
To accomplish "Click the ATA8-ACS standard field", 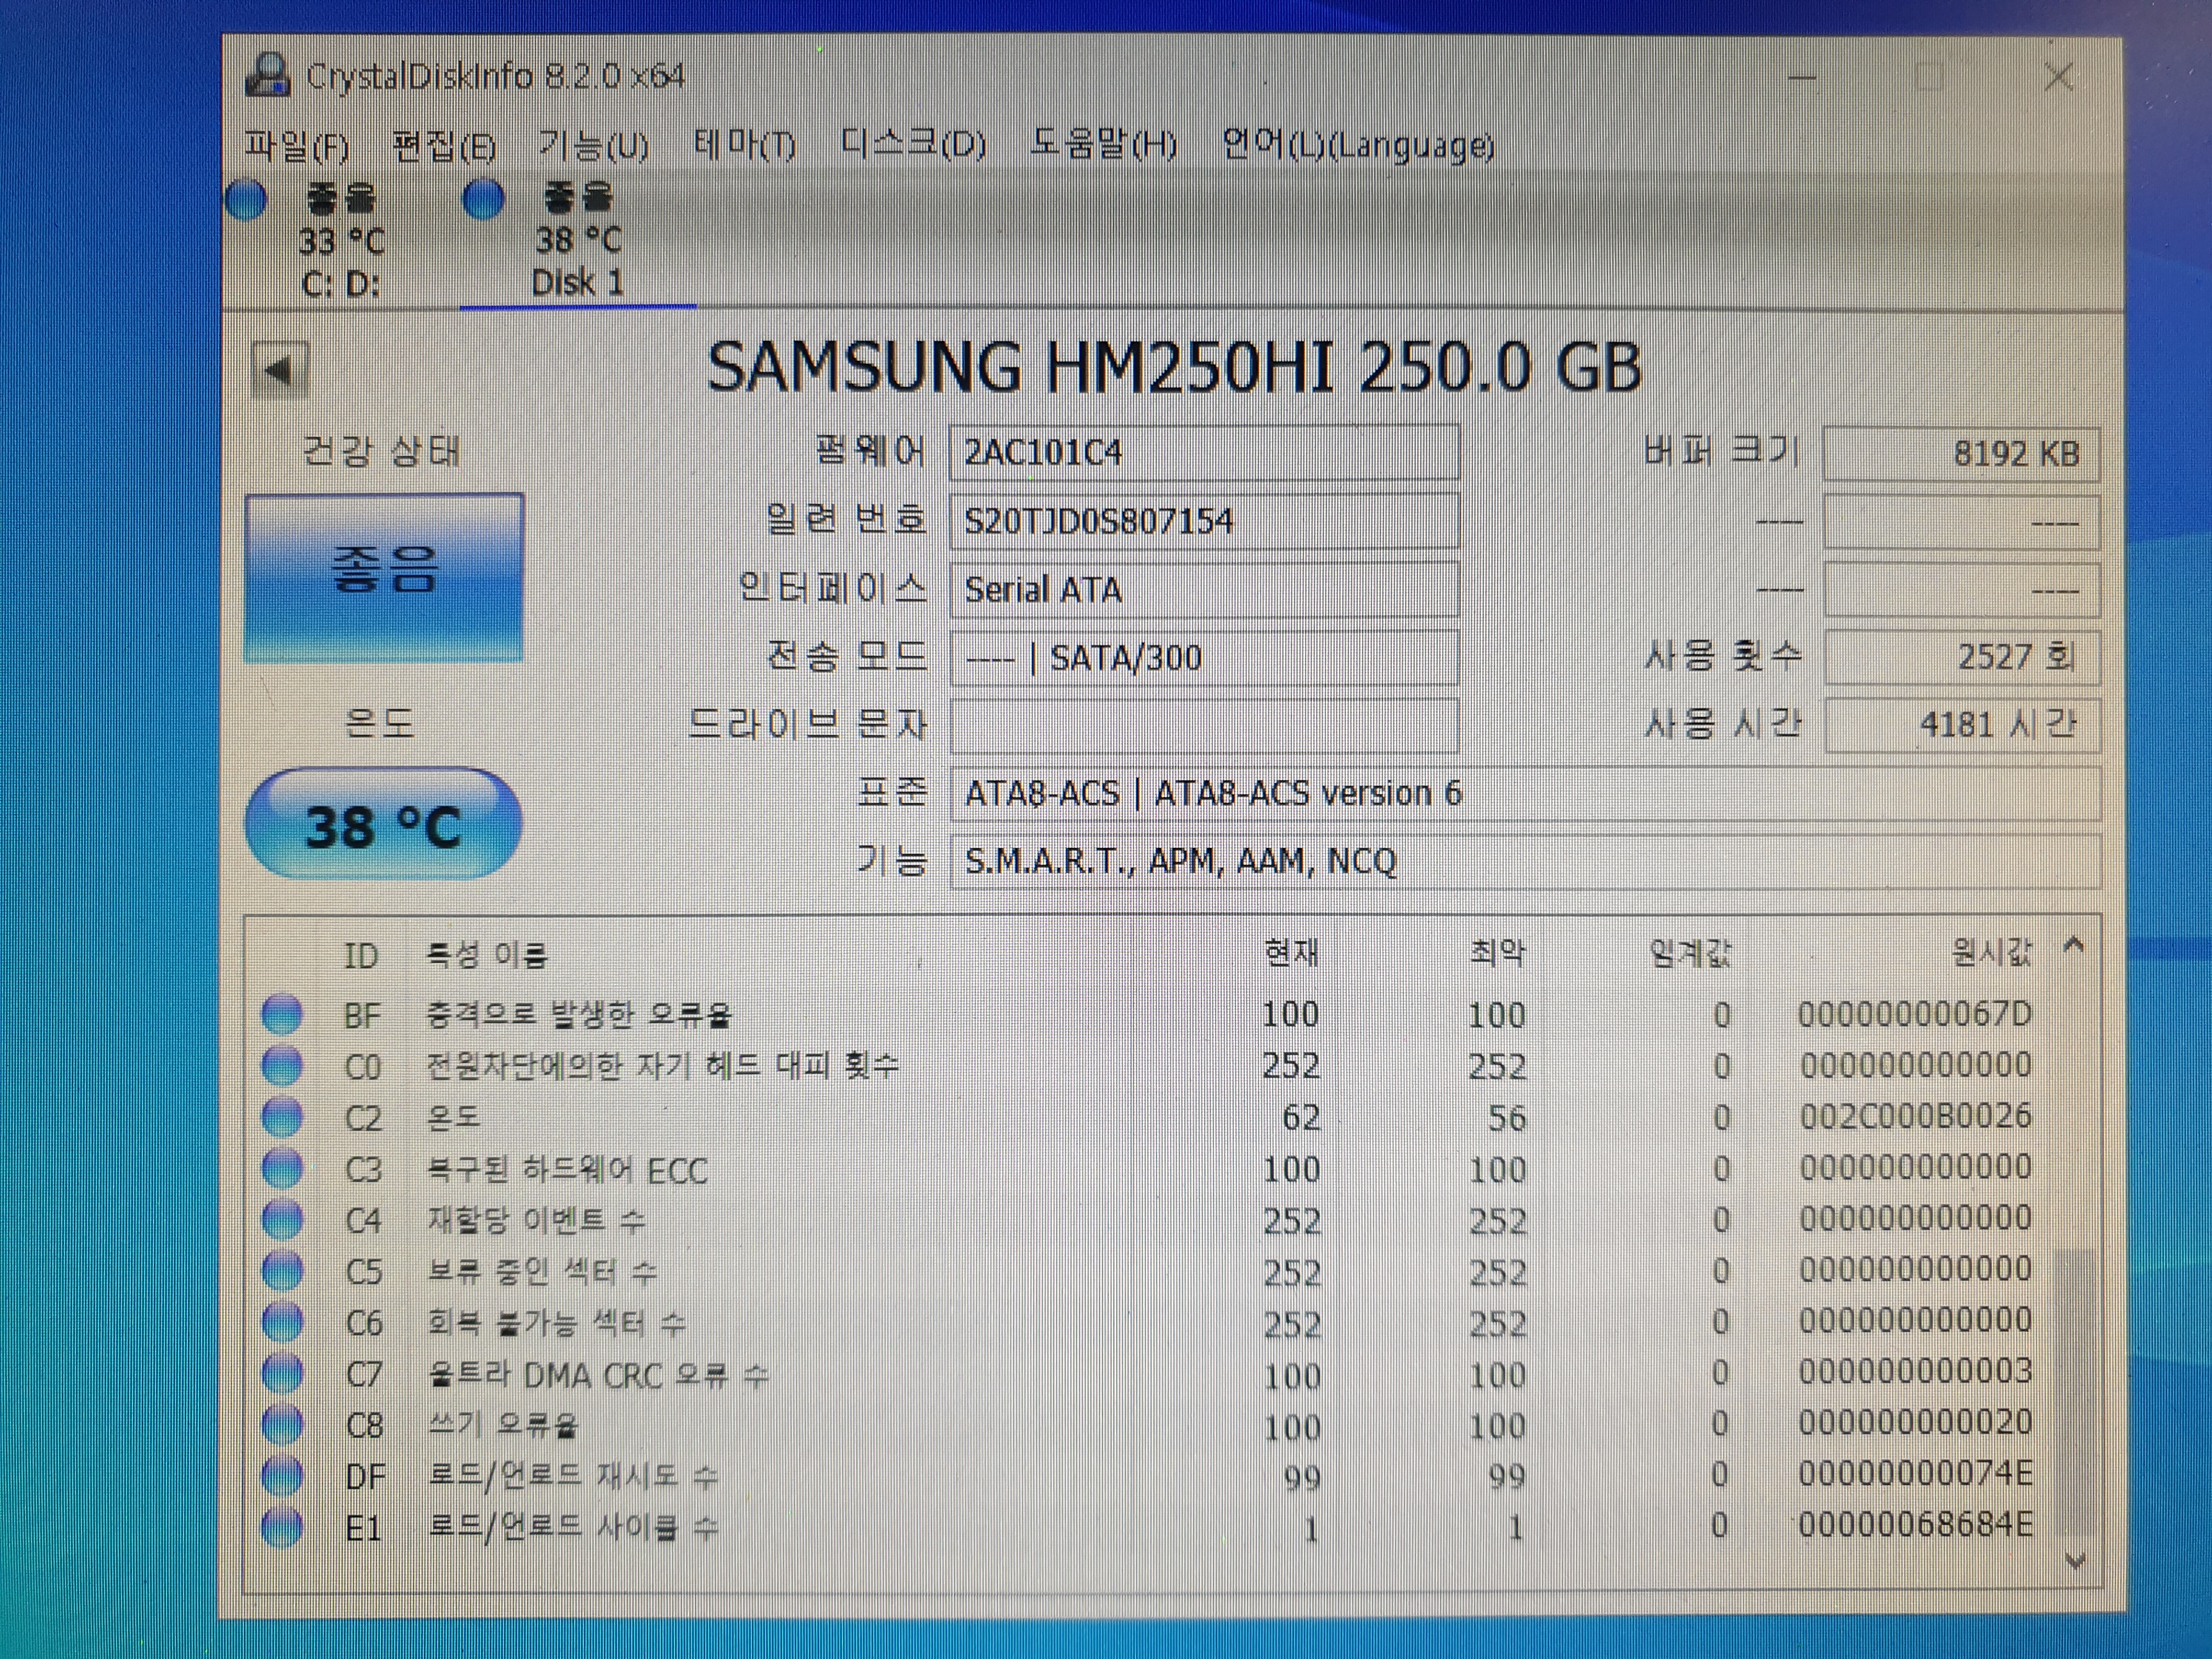I will point(1525,793).
